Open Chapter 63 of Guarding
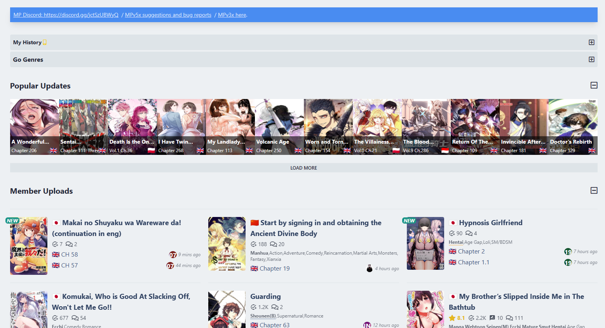Image resolution: width=605 pixels, height=328 pixels. [275, 325]
